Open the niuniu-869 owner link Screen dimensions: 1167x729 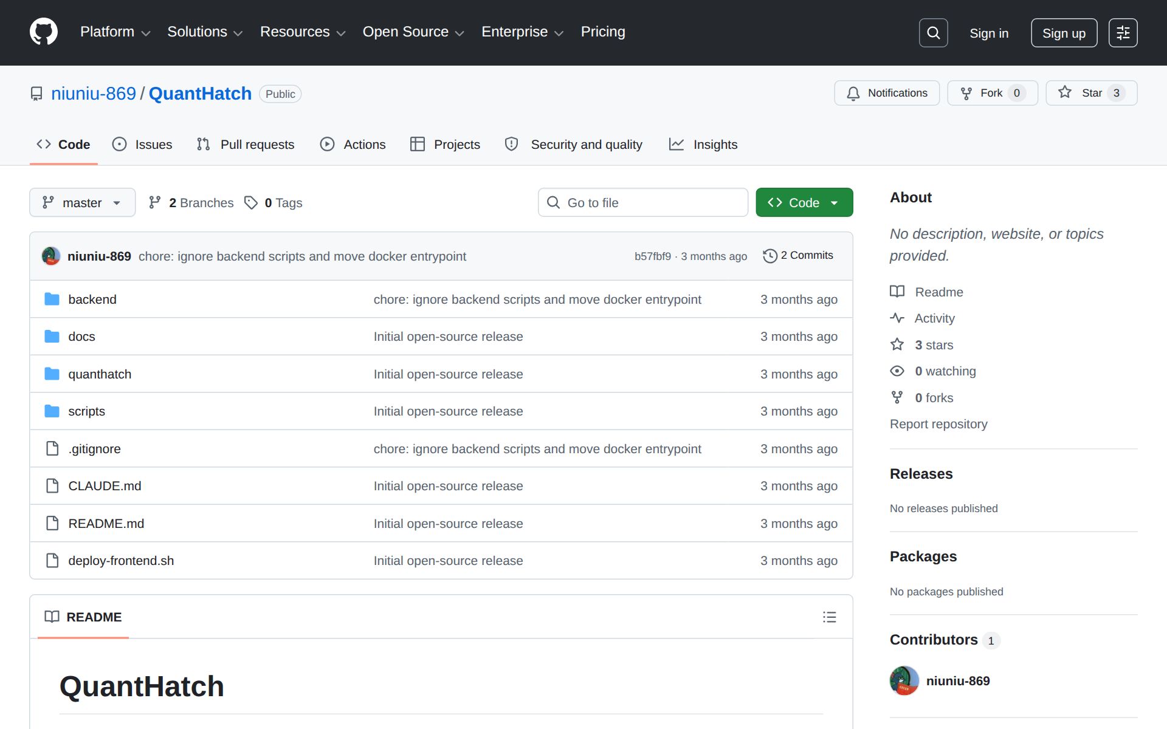[94, 94]
